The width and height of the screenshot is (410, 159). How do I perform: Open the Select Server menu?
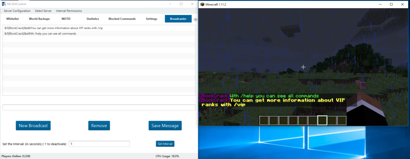(43, 11)
